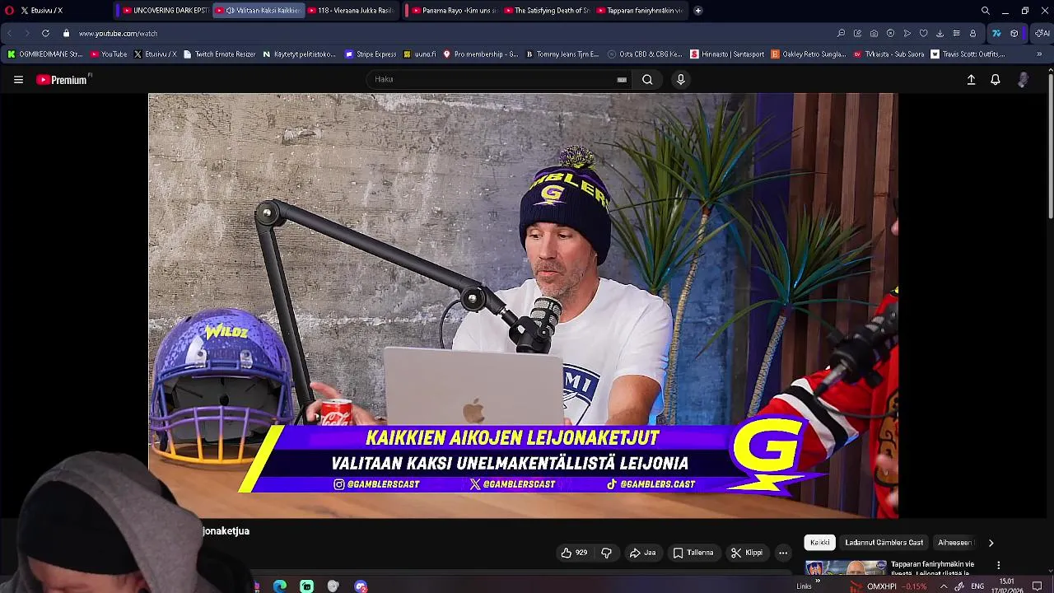Like the video with 929 likes
Viewport: 1054px width, 593px height.
pyautogui.click(x=574, y=553)
